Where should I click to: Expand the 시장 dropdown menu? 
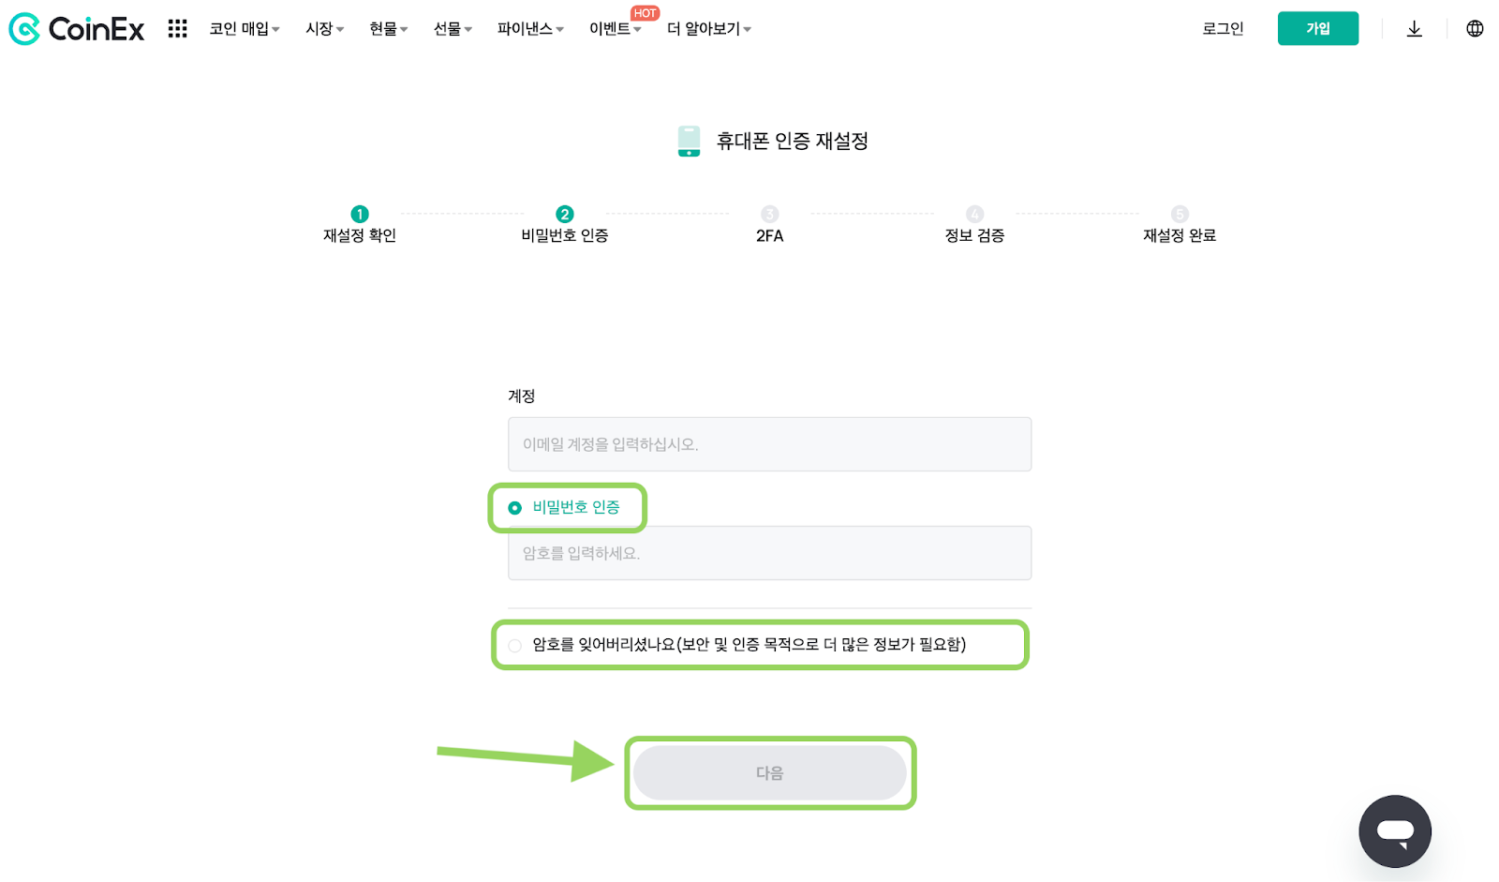point(325,29)
